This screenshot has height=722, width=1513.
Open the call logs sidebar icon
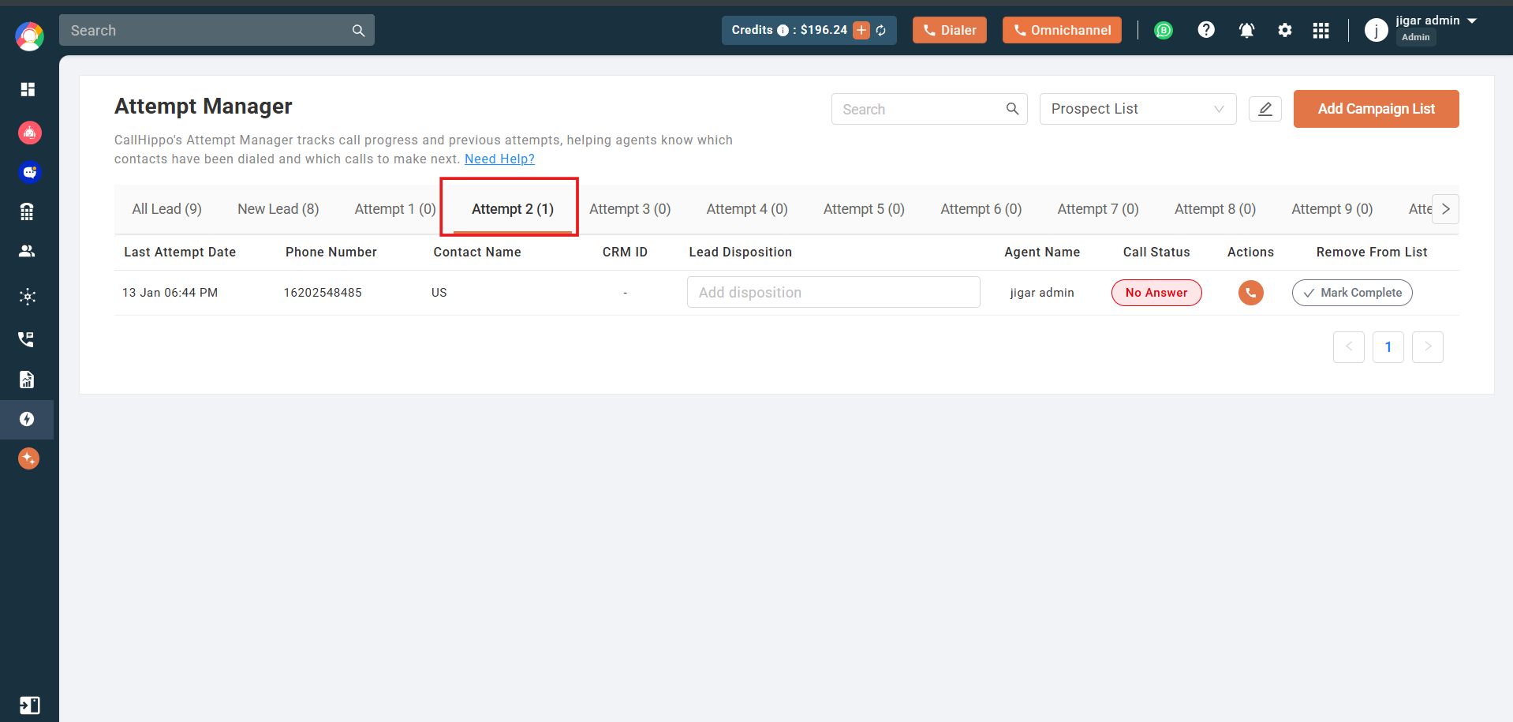tap(27, 339)
